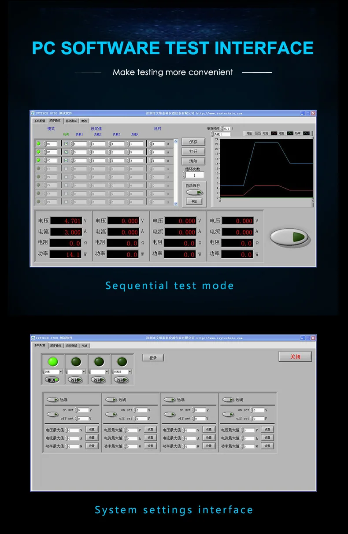The height and width of the screenshot is (534, 348).
Task: Toggle the first channel's 远端 remote sense switch
Action: (52, 400)
